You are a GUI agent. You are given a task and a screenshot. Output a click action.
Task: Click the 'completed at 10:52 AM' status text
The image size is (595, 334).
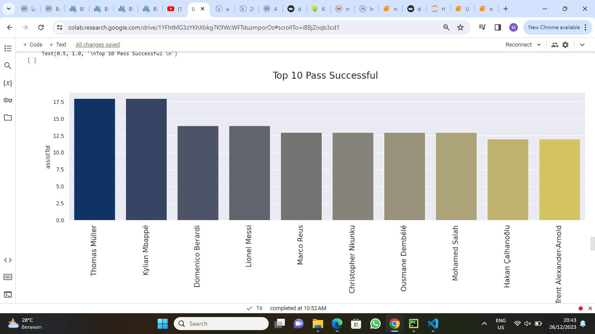coord(298,308)
